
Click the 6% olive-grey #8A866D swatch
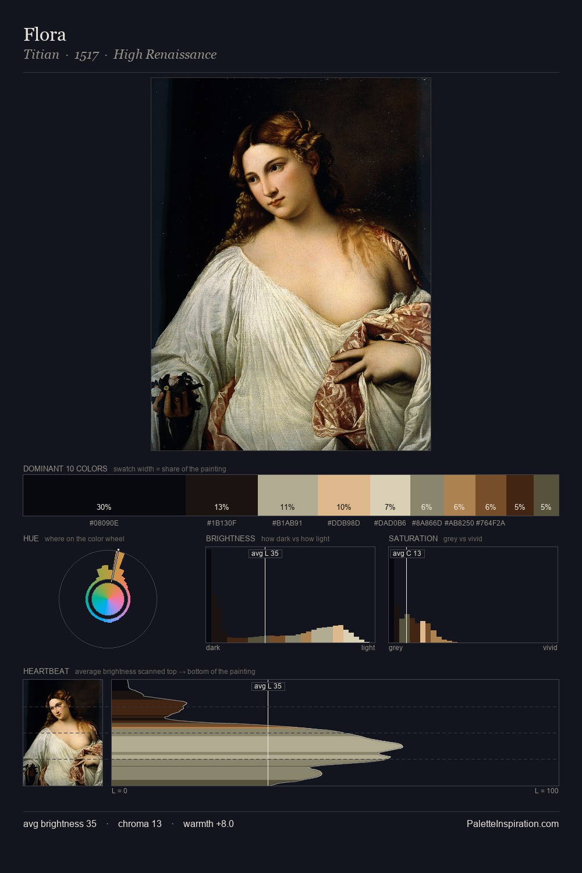427,495
